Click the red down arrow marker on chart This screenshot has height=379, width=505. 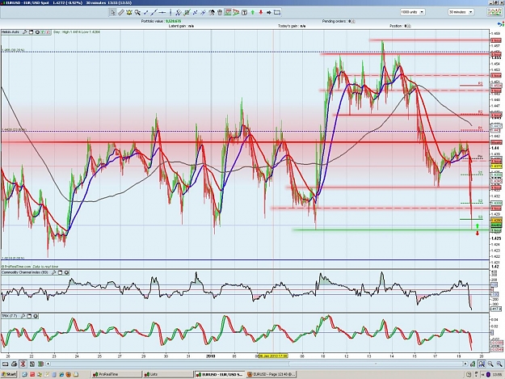point(478,233)
